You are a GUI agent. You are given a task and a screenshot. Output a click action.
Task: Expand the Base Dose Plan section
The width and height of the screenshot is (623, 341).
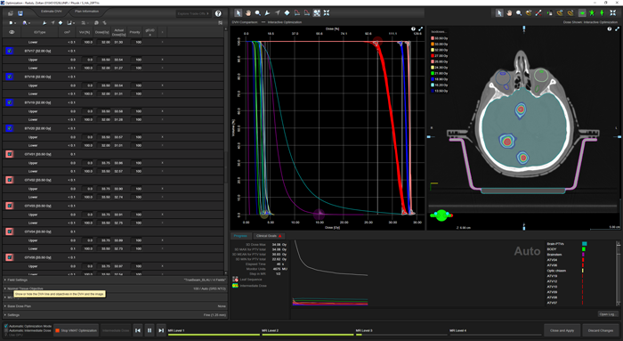[115, 306]
